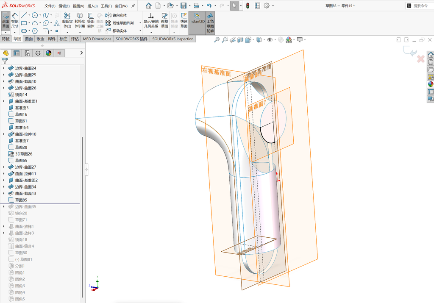Click the Undo icon

coord(209,6)
